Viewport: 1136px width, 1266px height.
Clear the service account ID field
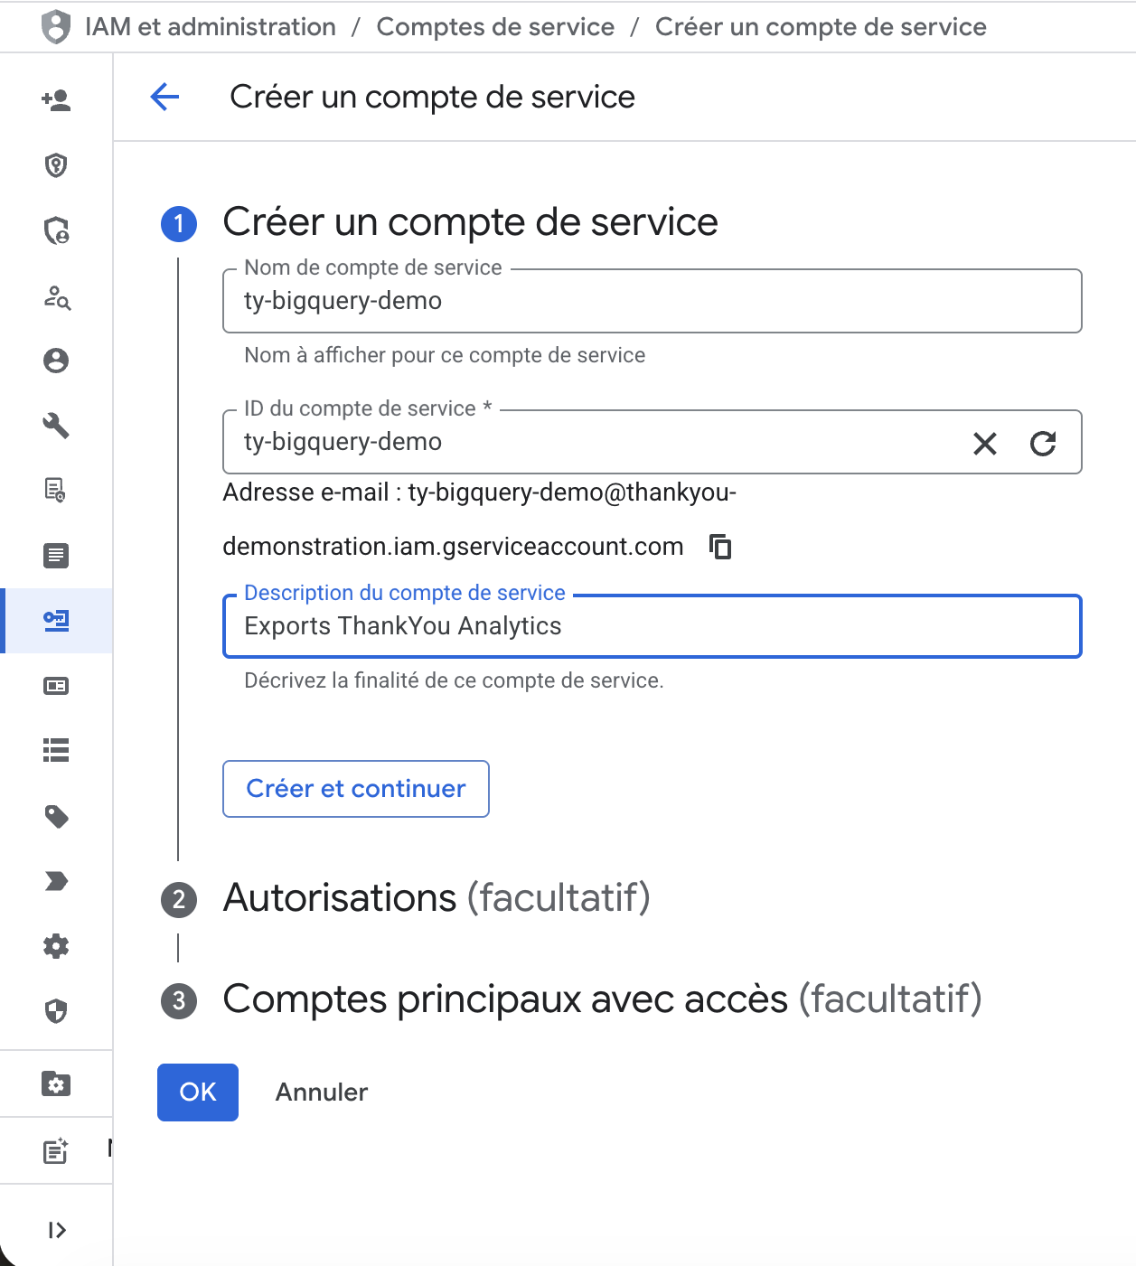coord(984,443)
